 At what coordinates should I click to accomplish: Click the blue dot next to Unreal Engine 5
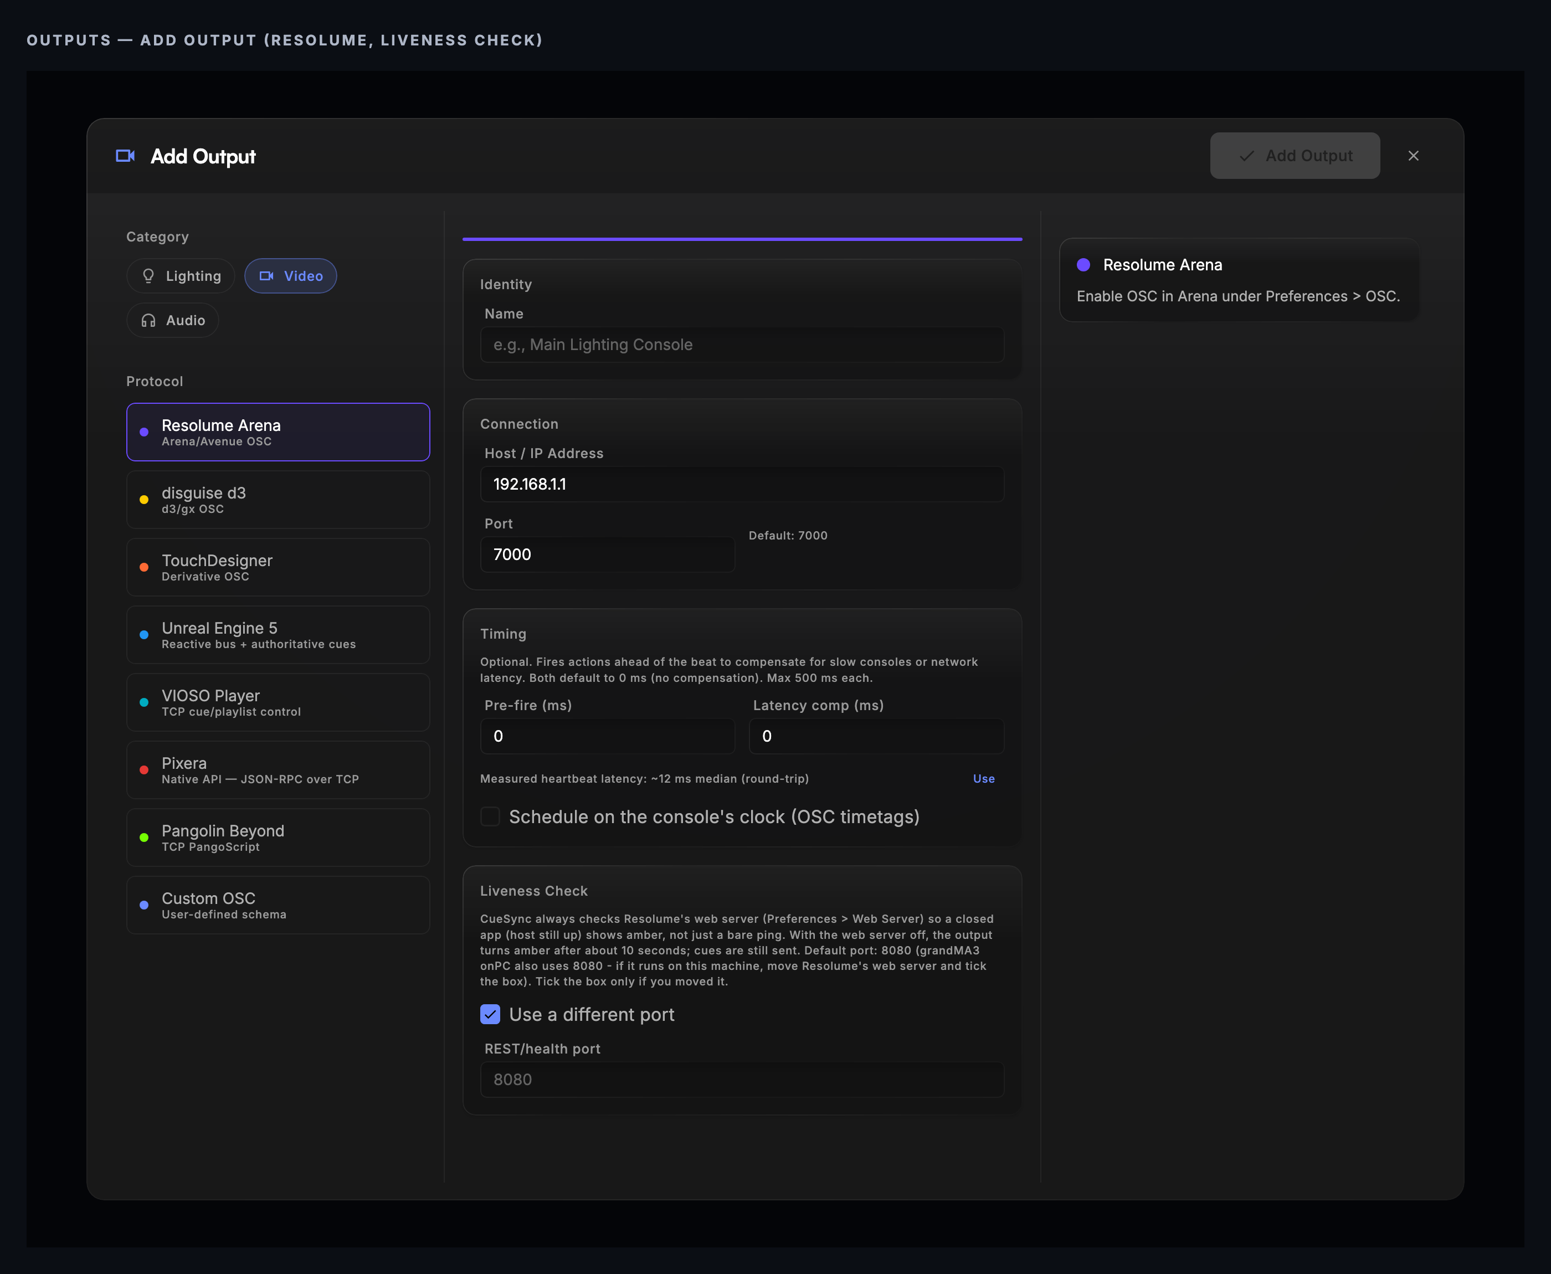[x=144, y=635]
